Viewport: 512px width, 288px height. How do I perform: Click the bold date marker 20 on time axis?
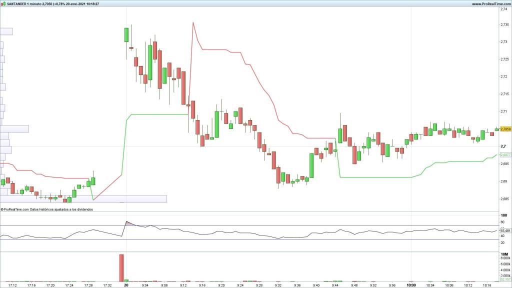click(x=126, y=285)
